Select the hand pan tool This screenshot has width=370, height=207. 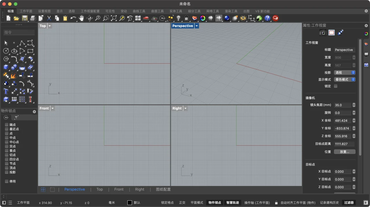pyautogui.click(x=82, y=18)
